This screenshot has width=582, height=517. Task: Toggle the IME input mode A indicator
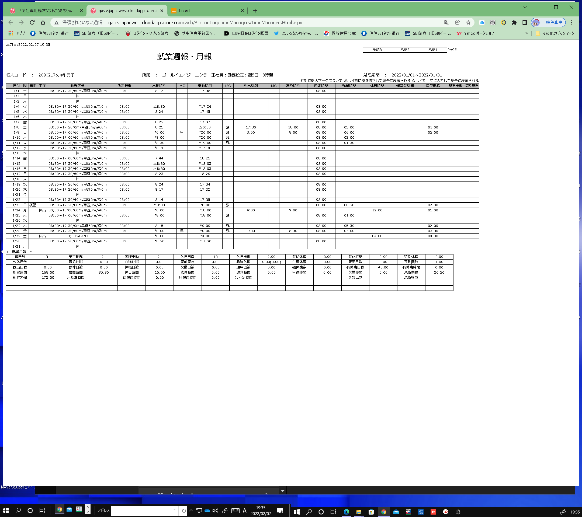(244, 511)
